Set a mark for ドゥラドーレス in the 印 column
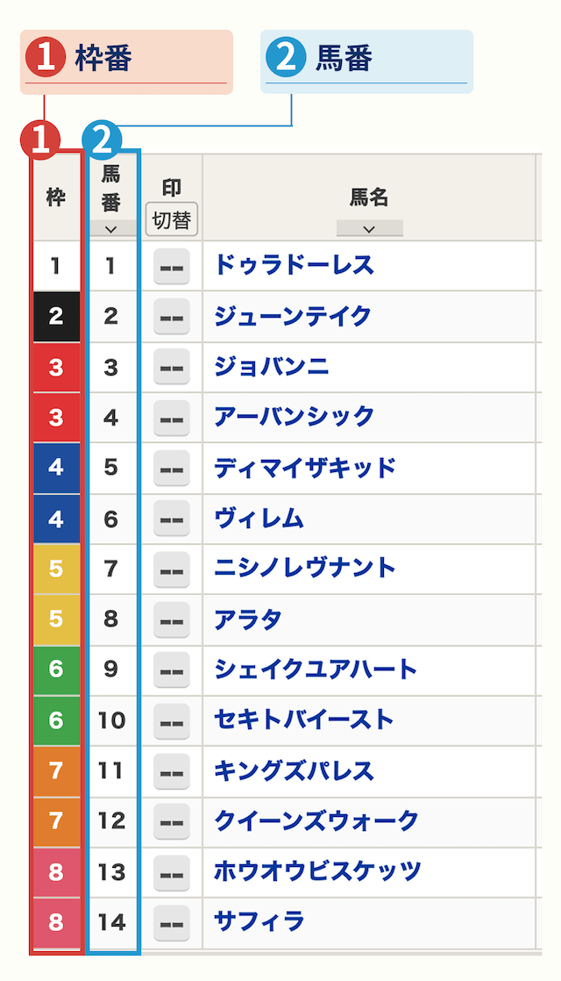This screenshot has width=561, height=981. [172, 268]
